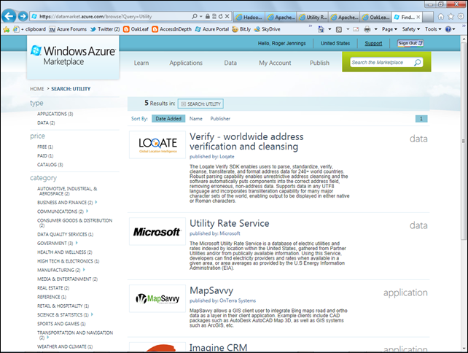Open the Support link
Screen dimensions: 468x353
click(373, 44)
